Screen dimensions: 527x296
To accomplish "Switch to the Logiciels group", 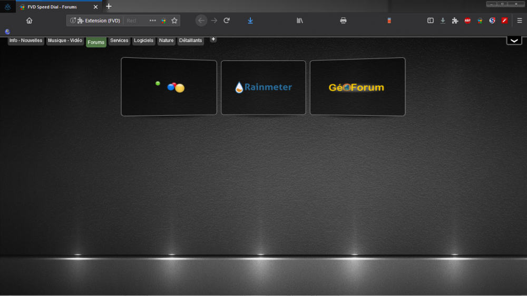I will coord(143,40).
